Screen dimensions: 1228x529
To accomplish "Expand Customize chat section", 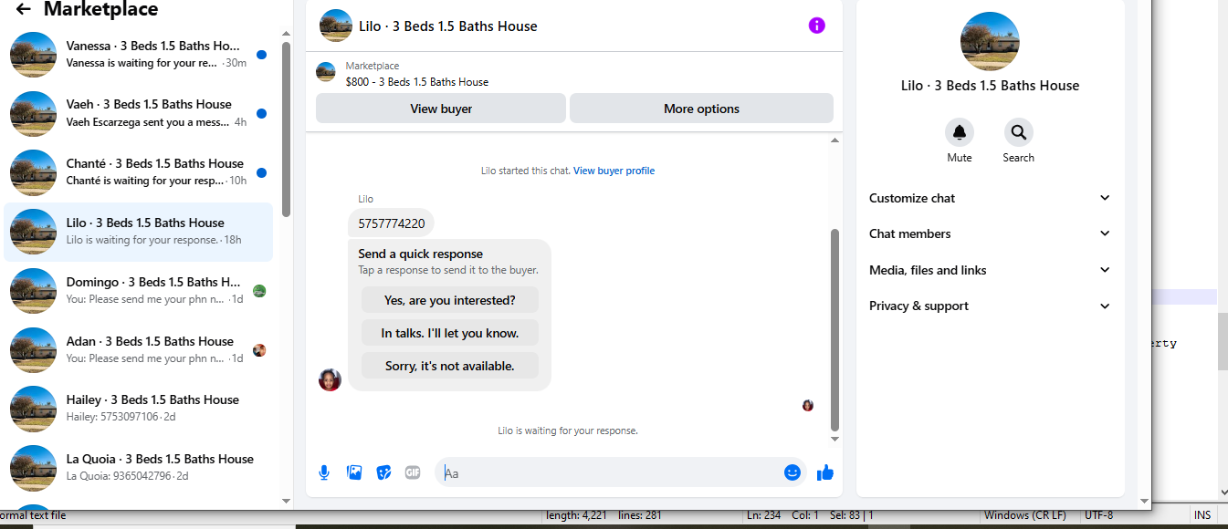I will 990,198.
